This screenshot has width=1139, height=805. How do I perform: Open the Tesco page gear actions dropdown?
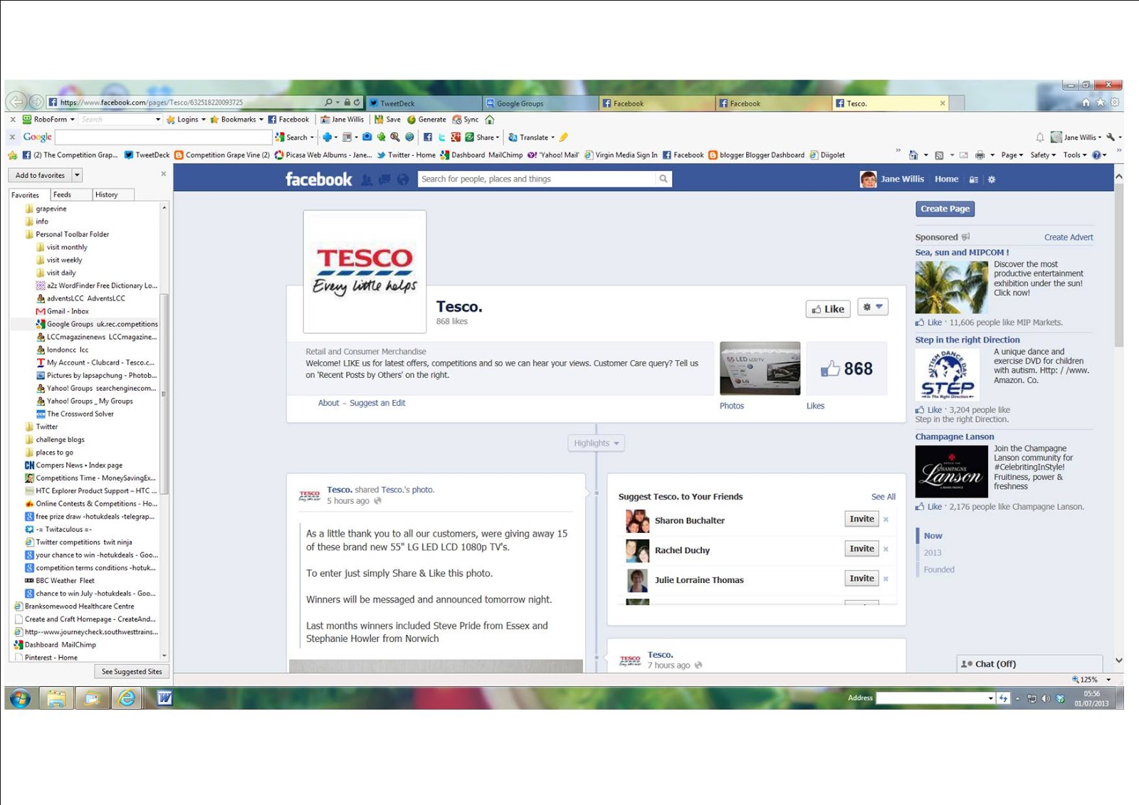[873, 307]
